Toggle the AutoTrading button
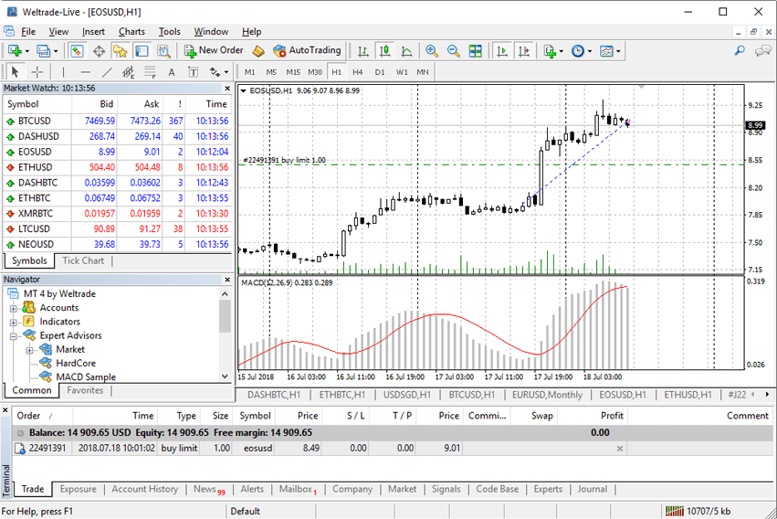The width and height of the screenshot is (777, 519). coord(307,51)
